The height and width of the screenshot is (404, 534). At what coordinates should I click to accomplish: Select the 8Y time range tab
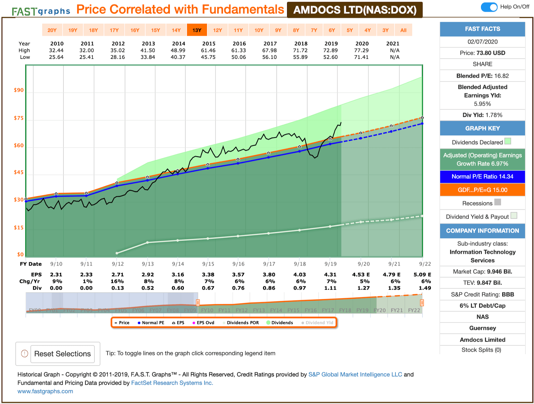296,30
